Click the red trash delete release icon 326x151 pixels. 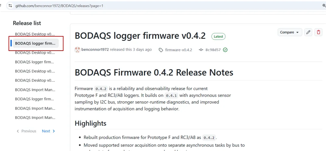pos(318,32)
